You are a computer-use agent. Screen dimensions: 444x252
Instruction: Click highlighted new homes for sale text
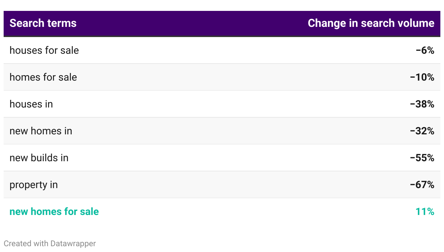pyautogui.click(x=54, y=211)
